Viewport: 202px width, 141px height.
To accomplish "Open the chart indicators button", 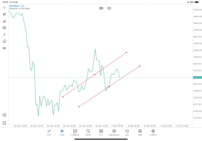I will (x=4, y=21).
